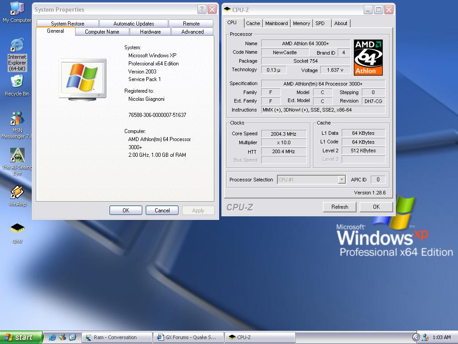Click the Instructions field listing MMX, SSE

click(323, 110)
